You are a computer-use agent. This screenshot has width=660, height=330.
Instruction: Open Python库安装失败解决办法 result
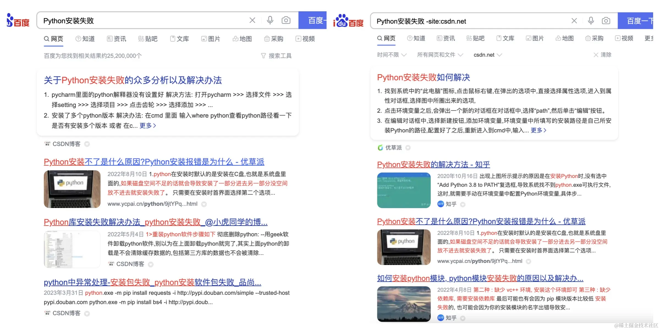(x=156, y=222)
